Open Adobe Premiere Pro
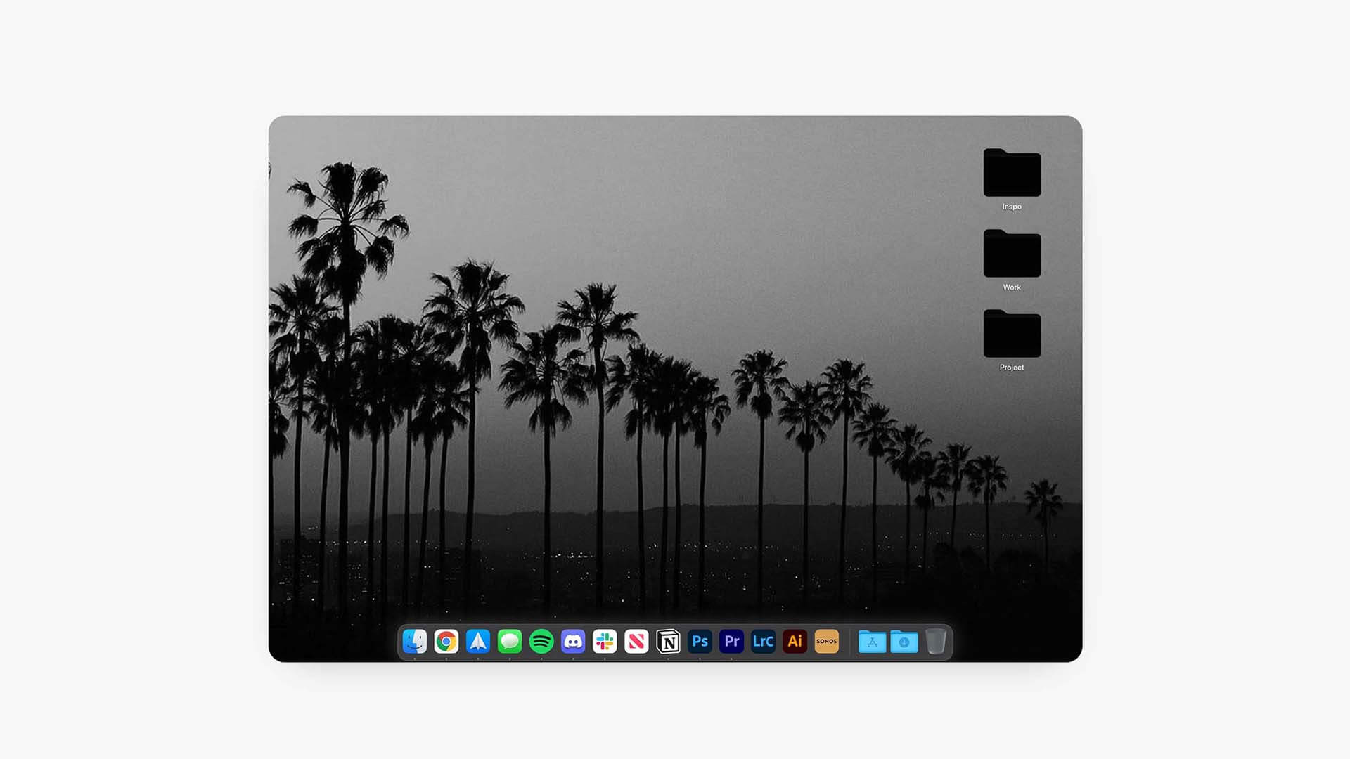Screen dimensions: 1350x759 point(731,642)
